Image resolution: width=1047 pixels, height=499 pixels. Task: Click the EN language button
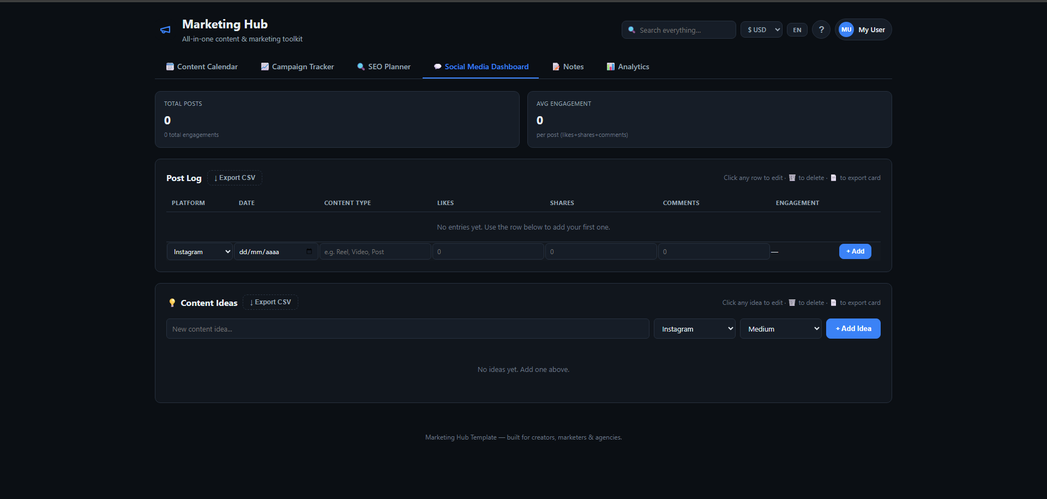[x=797, y=29]
